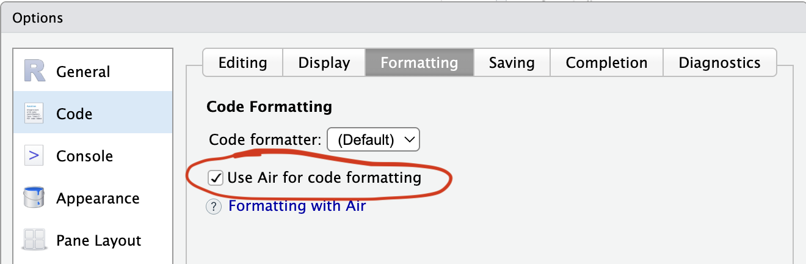Select the Code text label in sidebar
Image resolution: width=806 pixels, height=264 pixels.
(74, 114)
